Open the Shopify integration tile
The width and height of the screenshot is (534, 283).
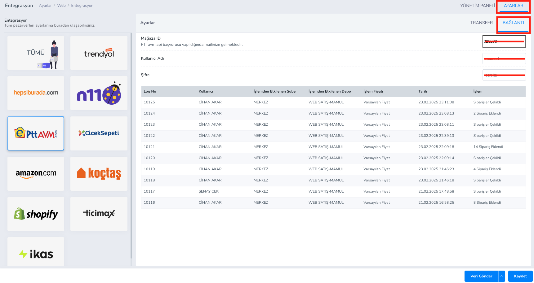point(36,214)
